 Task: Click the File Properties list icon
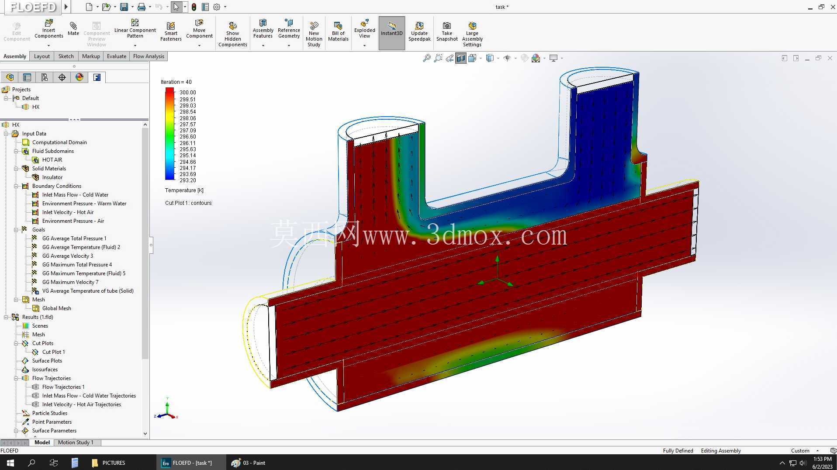205,7
